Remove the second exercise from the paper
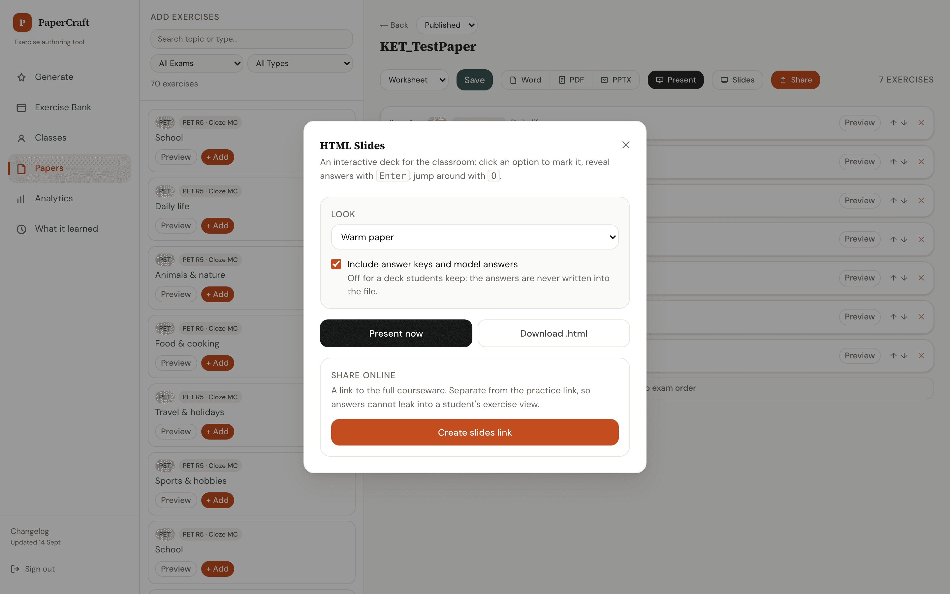This screenshot has height=594, width=950. coord(921,161)
